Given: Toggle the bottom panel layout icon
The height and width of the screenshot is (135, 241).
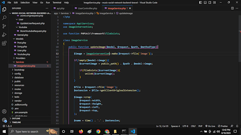Looking at the screenshot, I should [205, 2].
